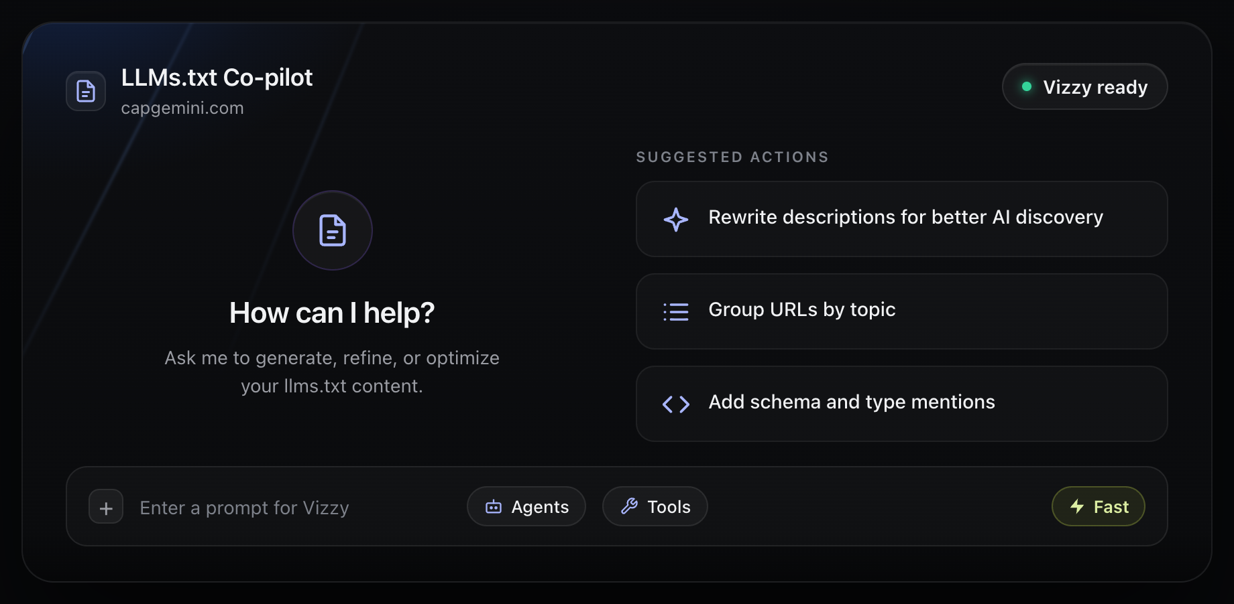1234x604 pixels.
Task: Click the wrench icon inside the Tools button
Action: [629, 506]
